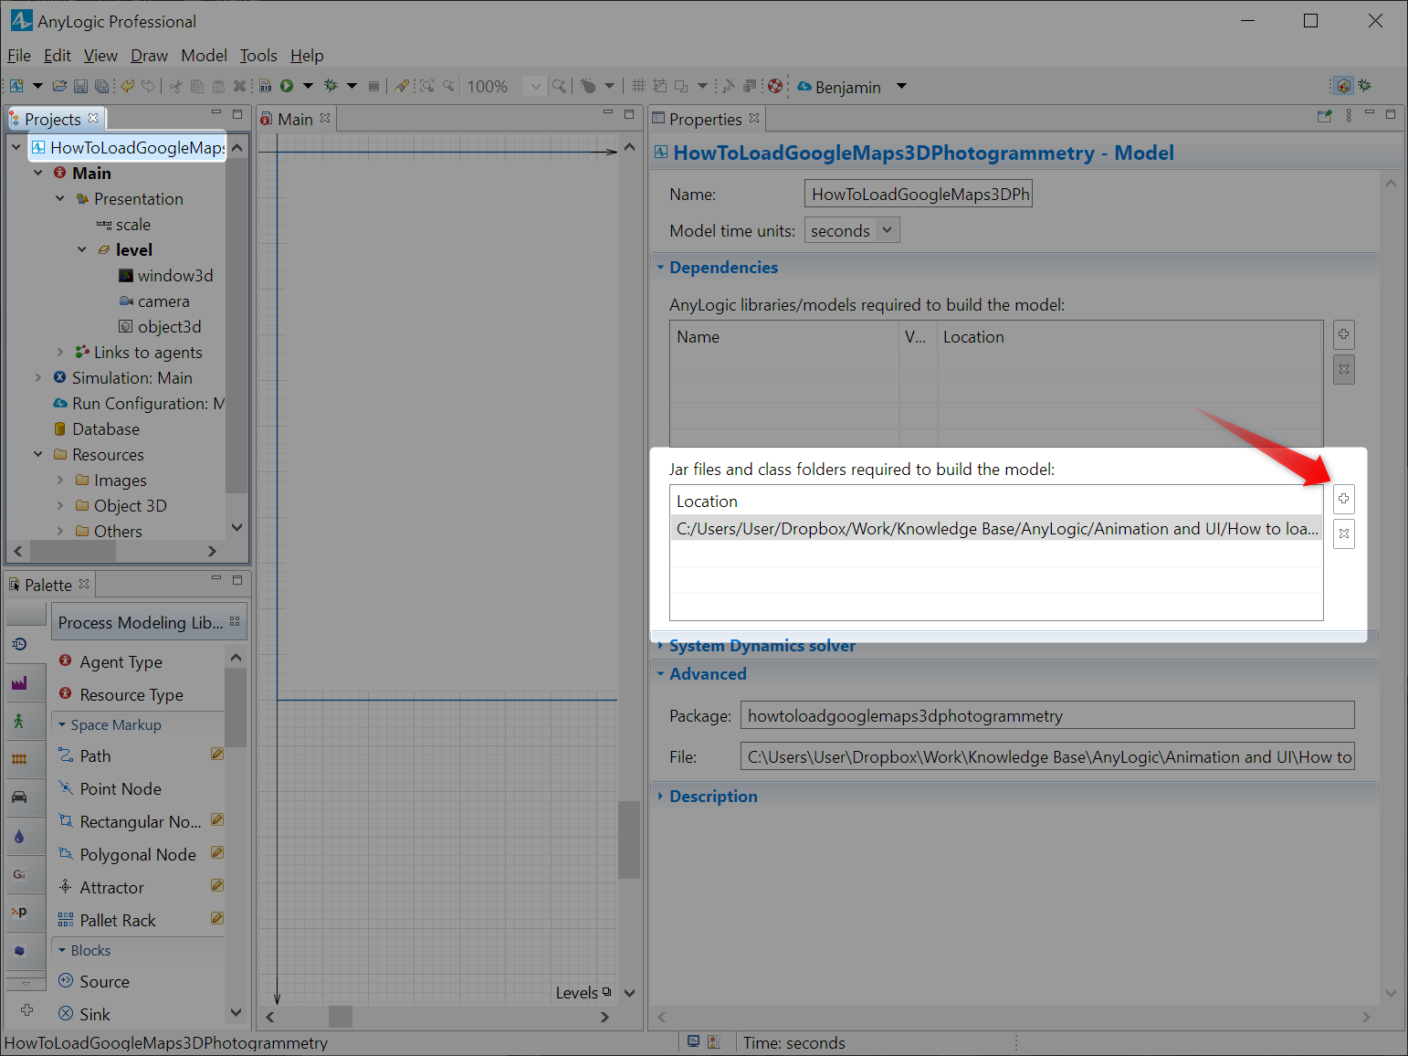Select Agent Type in the palette
1408x1056 pixels.
tap(121, 661)
